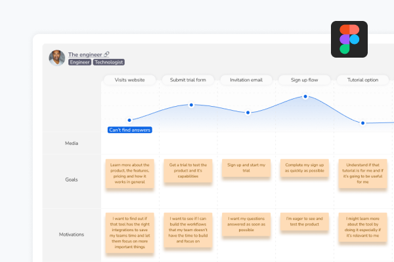The width and height of the screenshot is (394, 262).
Task: Click the graph point under Visits website
Action: [x=129, y=120]
